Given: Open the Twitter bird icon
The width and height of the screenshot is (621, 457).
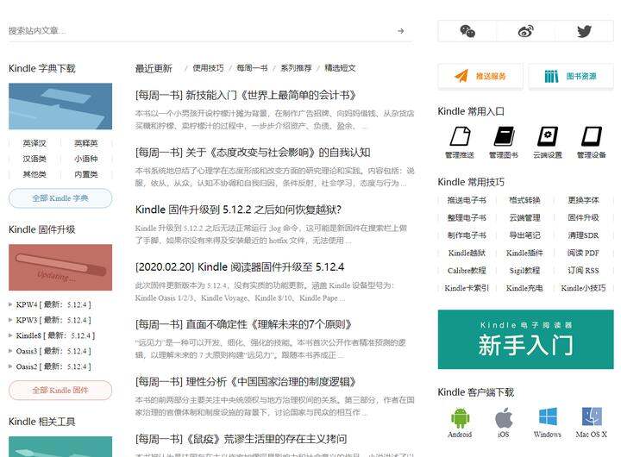Looking at the screenshot, I should tap(584, 31).
